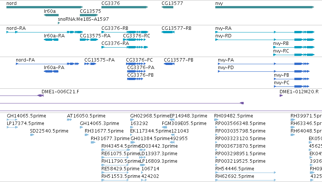The width and height of the screenshot is (322, 182).
Task: Click the LP17374.5prime EST label
Action: pyautogui.click(x=25, y=123)
